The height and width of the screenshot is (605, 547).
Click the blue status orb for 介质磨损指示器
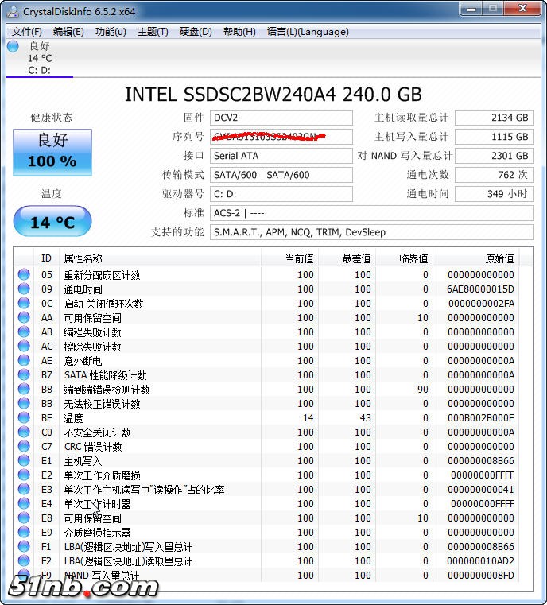(24, 533)
